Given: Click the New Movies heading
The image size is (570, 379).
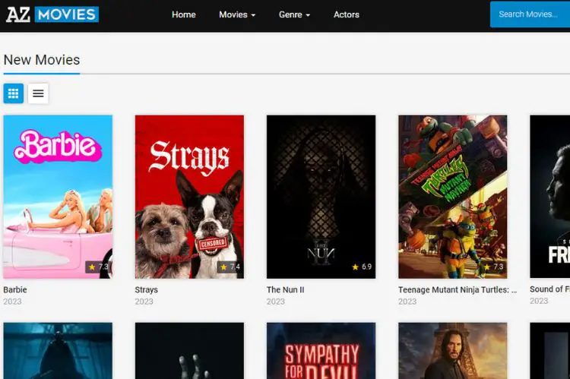Looking at the screenshot, I should click(42, 60).
